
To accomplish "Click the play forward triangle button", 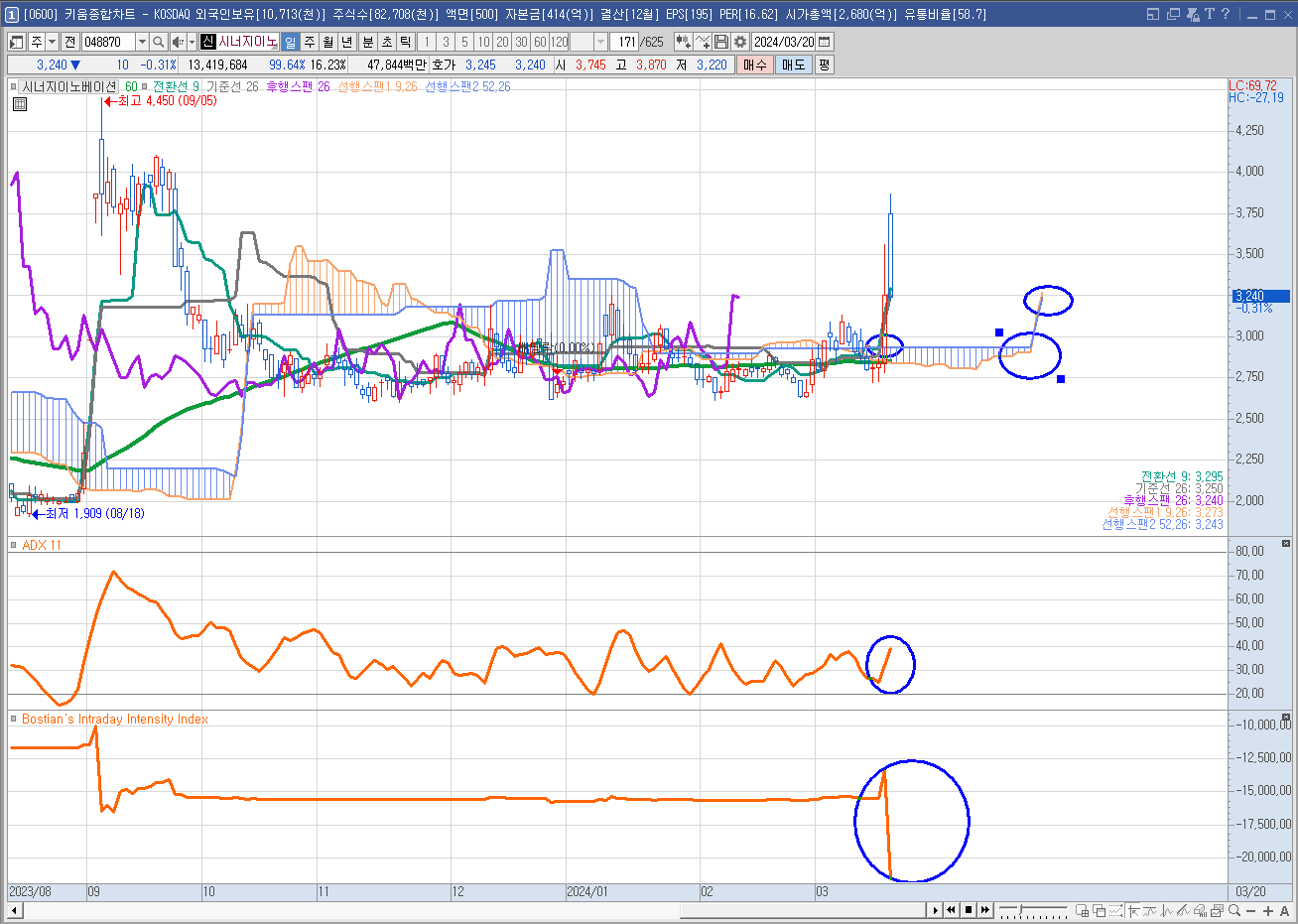I will (935, 910).
